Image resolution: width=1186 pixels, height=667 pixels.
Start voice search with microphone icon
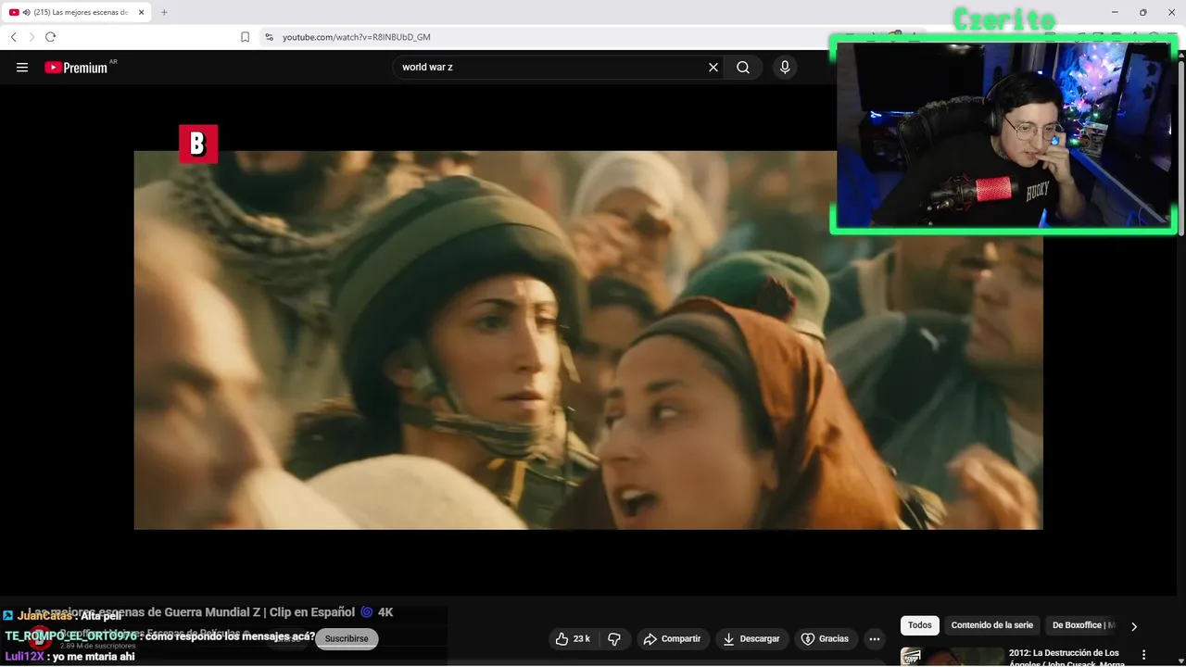[785, 68]
